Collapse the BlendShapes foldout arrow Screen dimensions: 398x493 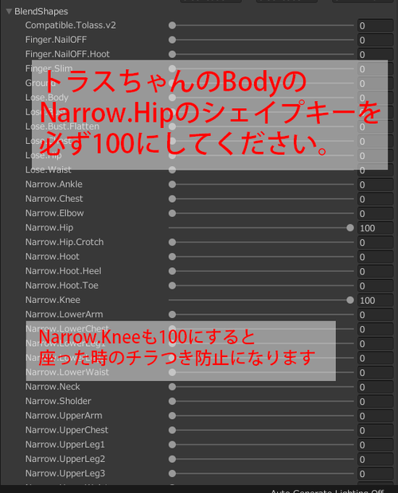9,12
